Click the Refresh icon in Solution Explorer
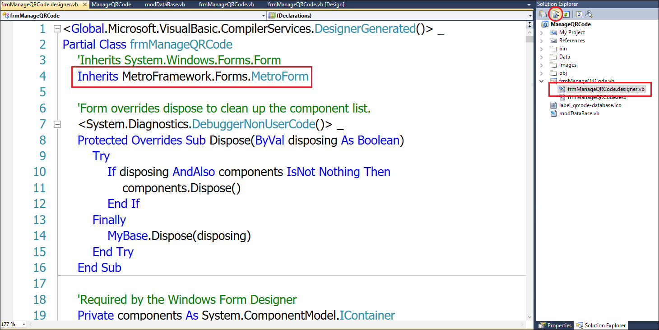This screenshot has width=659, height=330. click(x=566, y=14)
